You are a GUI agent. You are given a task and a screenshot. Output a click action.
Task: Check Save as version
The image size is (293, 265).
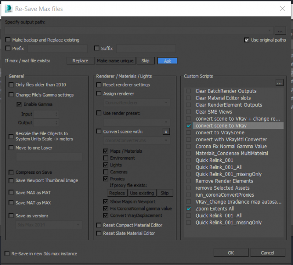pos(11,215)
